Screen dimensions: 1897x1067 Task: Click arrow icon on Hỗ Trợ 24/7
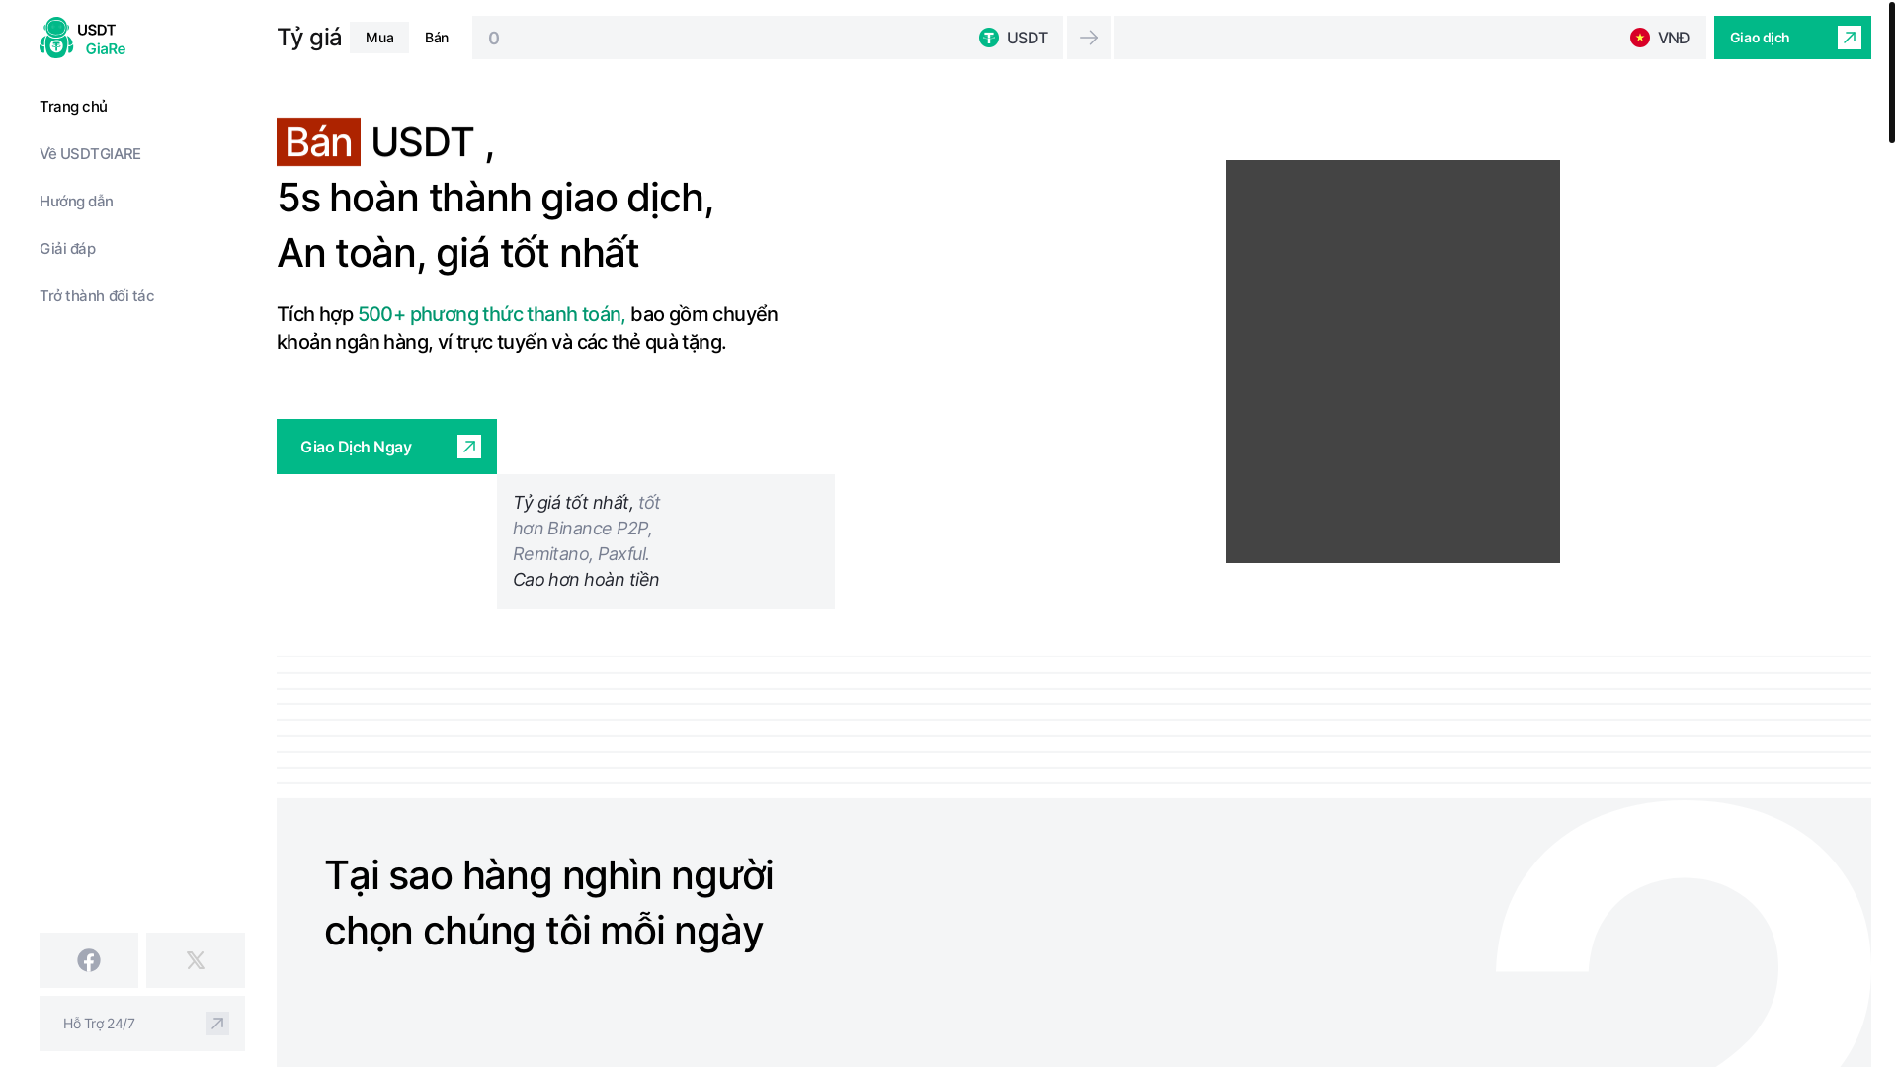coord(217,1024)
